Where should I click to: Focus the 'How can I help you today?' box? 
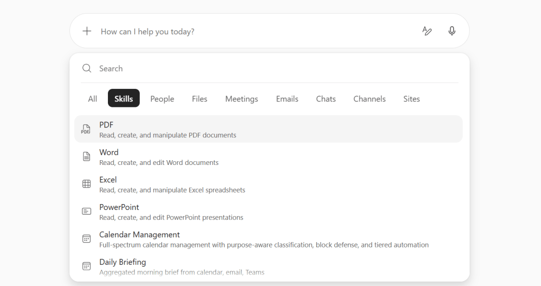point(254,31)
